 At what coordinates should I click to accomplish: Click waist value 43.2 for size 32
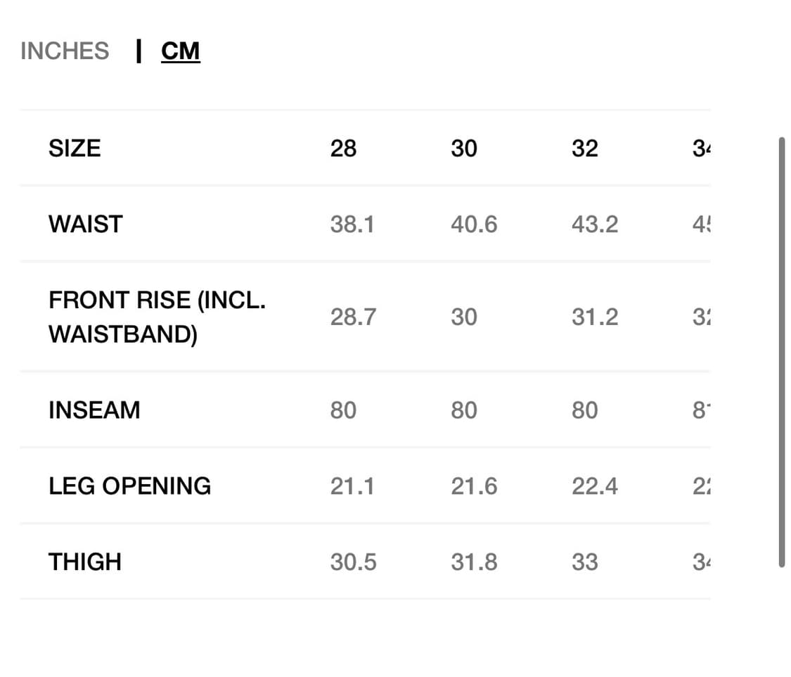pyautogui.click(x=595, y=224)
